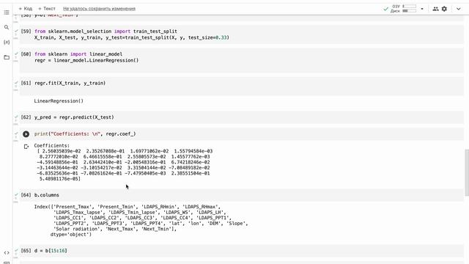Select cell 61 regr.fit code
469x264 pixels.
pyautogui.click(x=241, y=87)
